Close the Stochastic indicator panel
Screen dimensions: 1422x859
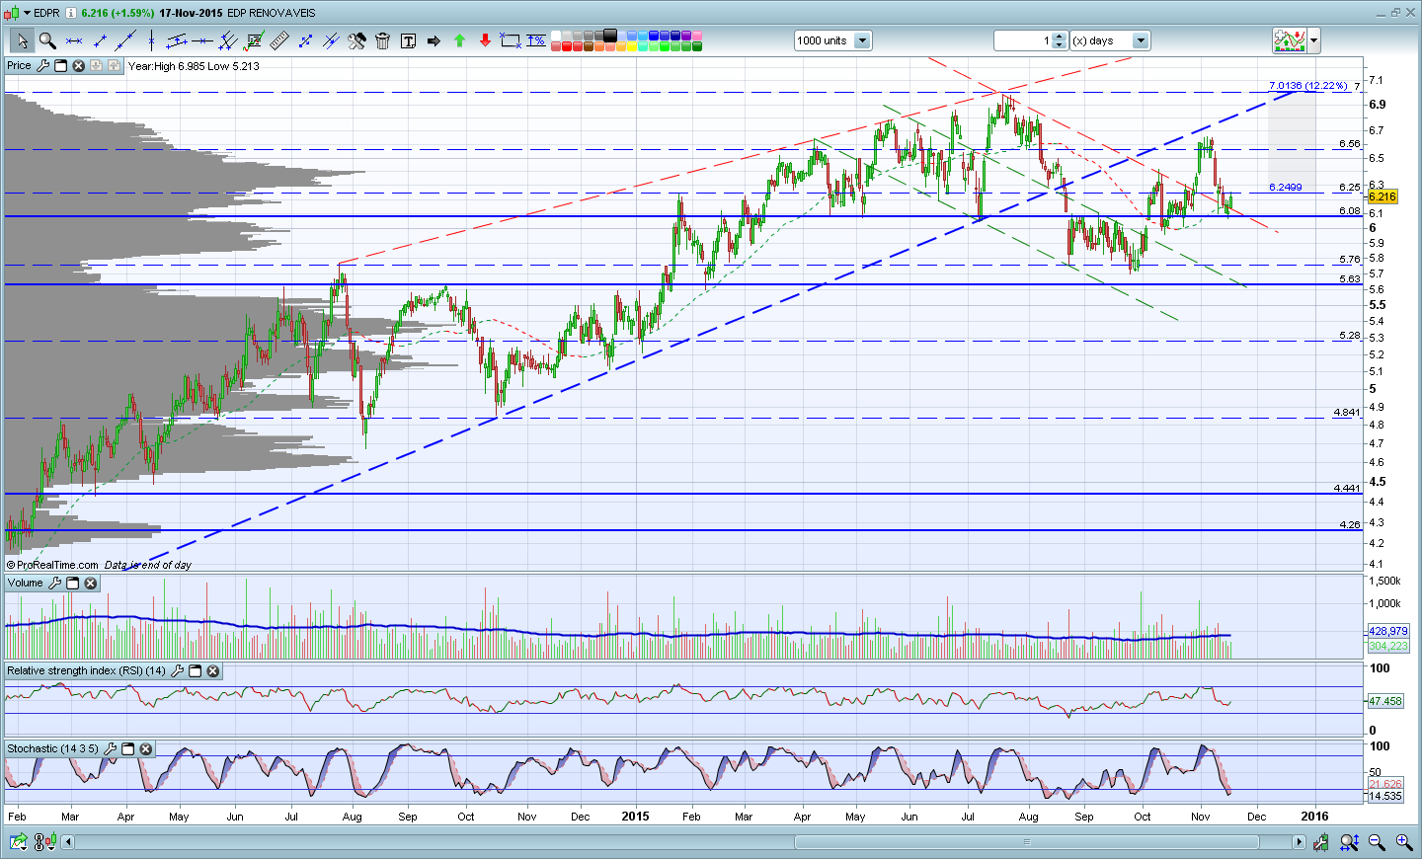(x=146, y=749)
